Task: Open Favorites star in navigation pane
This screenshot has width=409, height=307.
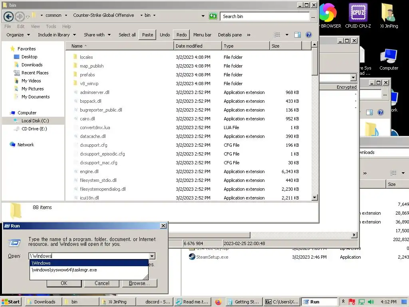Action: [12, 49]
